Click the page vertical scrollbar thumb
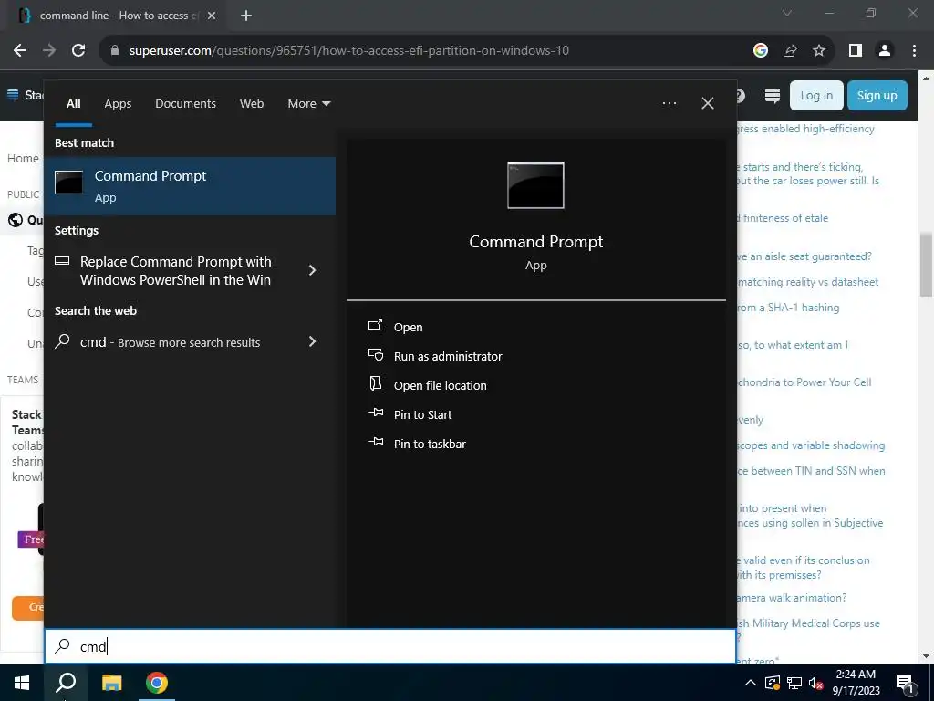 click(927, 264)
